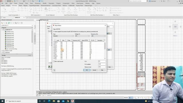Click the FLA input field

point(102,61)
